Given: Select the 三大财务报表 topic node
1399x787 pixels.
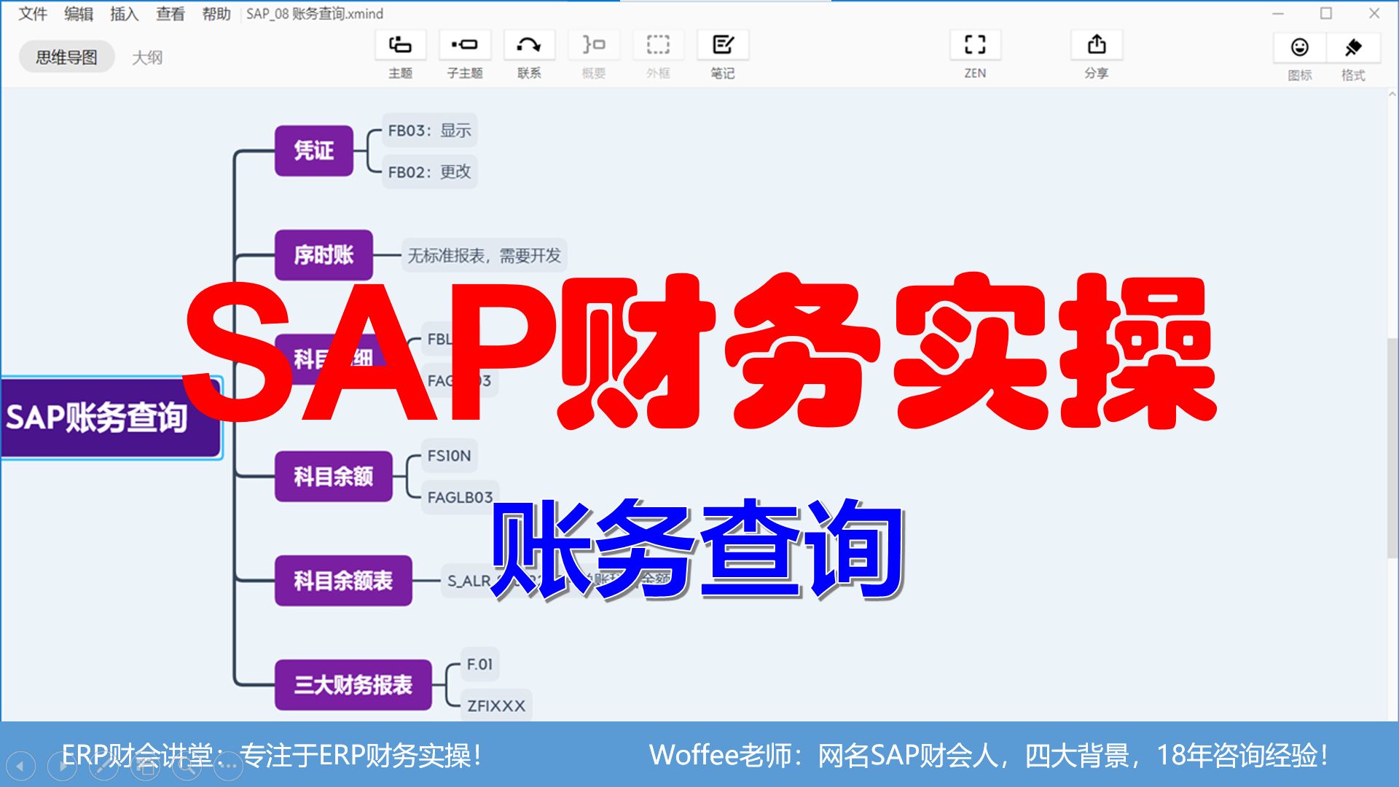Looking at the screenshot, I should pyautogui.click(x=353, y=685).
